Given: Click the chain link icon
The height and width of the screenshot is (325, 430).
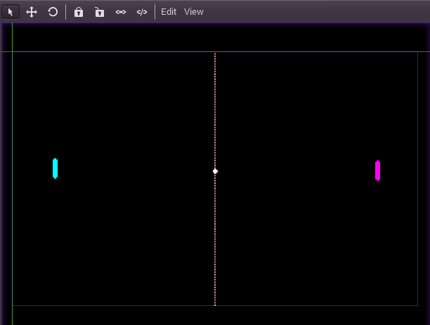Looking at the screenshot, I should 121,12.
